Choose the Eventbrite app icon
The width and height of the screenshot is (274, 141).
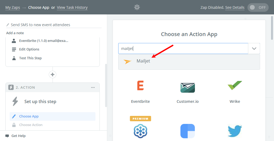(140, 85)
